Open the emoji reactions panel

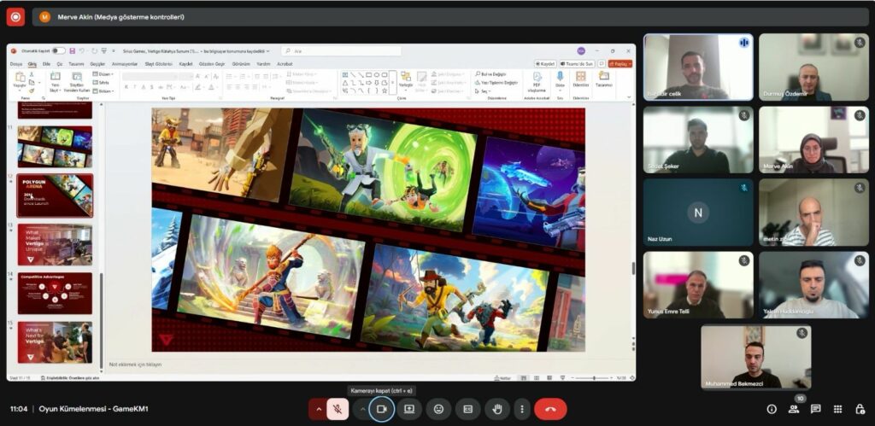click(438, 409)
